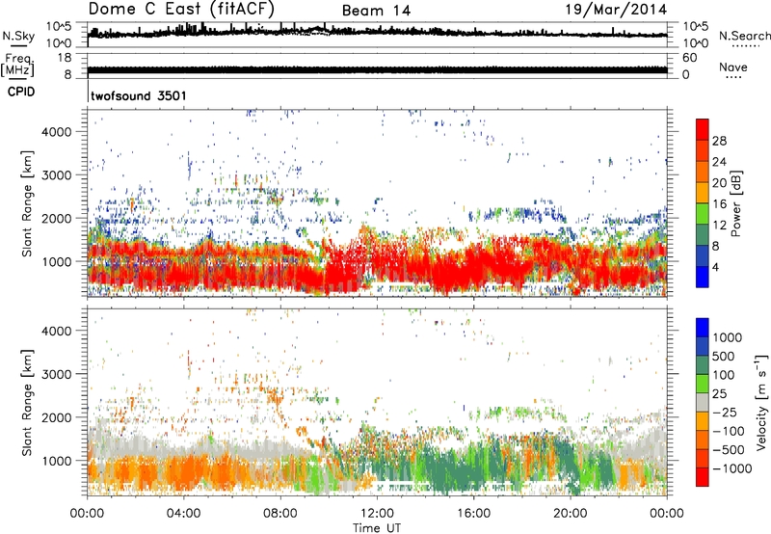
Task: Click the '16:00' time axis tick
Action: [473, 514]
